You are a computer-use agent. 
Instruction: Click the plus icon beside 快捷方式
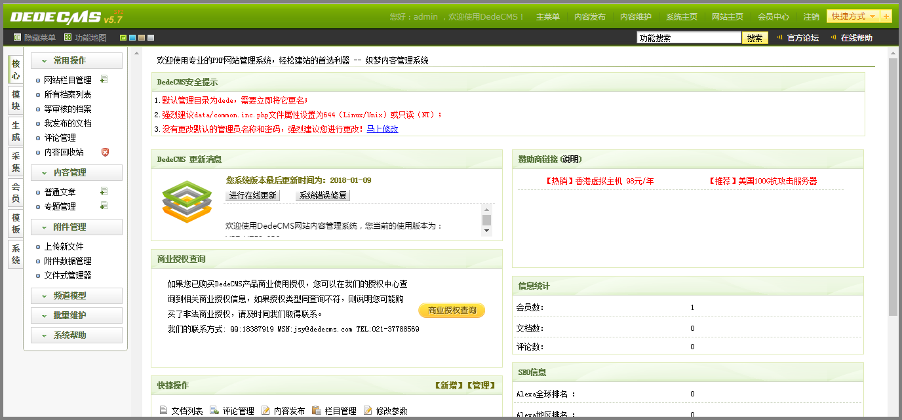[886, 16]
